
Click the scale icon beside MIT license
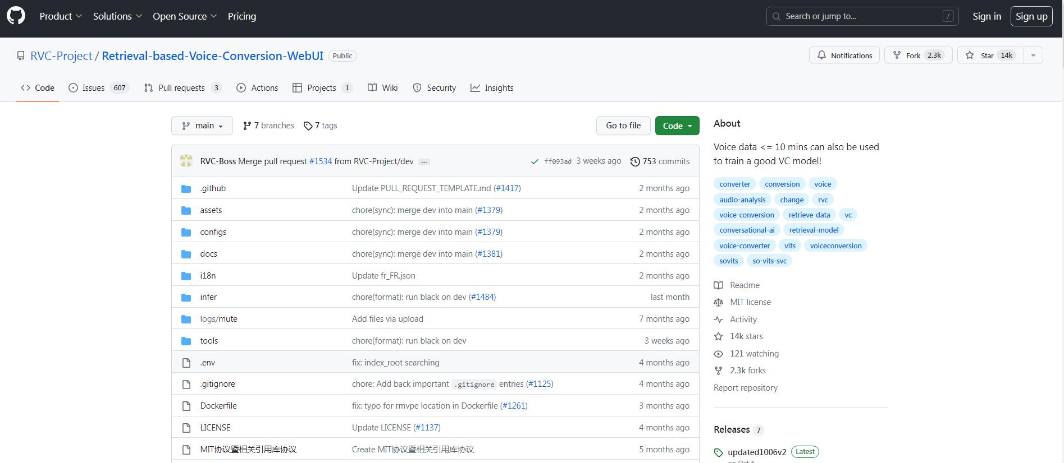click(718, 302)
